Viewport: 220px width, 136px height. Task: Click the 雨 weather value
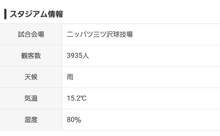click(70, 77)
